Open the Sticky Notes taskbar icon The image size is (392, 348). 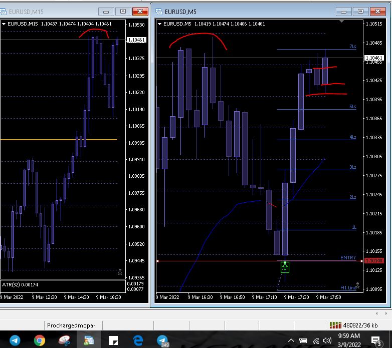click(x=113, y=340)
